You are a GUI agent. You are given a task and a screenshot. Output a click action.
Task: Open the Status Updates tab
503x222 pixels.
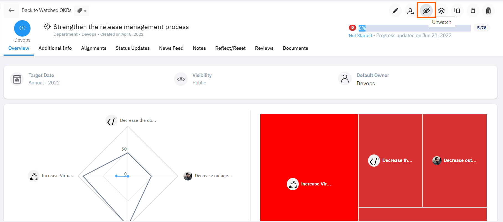tap(132, 48)
